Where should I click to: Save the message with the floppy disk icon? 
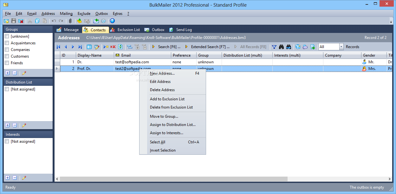pos(14,21)
